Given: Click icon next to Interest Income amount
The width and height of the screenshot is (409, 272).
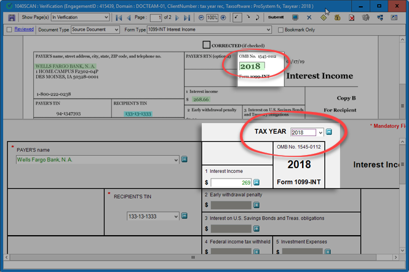Looking at the screenshot, I should pos(256,182).
